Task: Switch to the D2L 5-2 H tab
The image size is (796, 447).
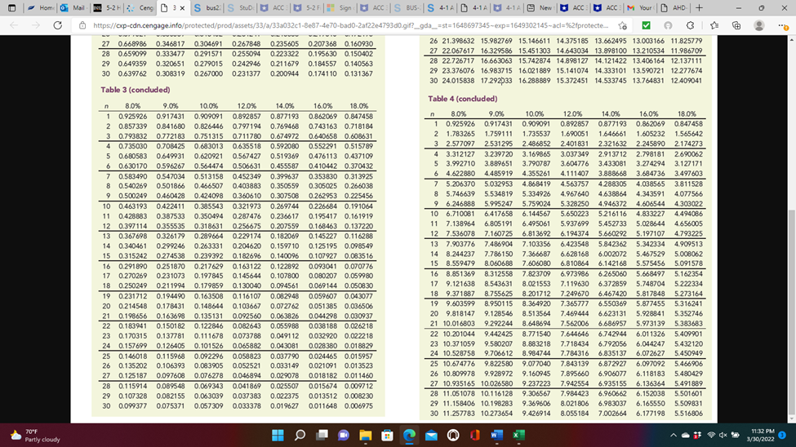Action: (107, 8)
